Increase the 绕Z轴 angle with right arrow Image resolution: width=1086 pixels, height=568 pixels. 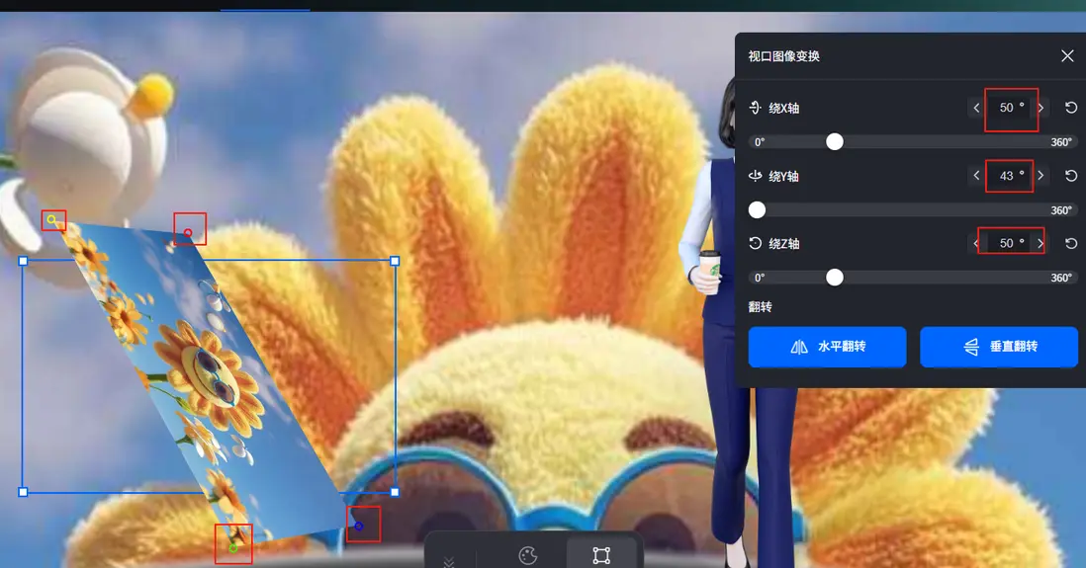[1041, 244]
